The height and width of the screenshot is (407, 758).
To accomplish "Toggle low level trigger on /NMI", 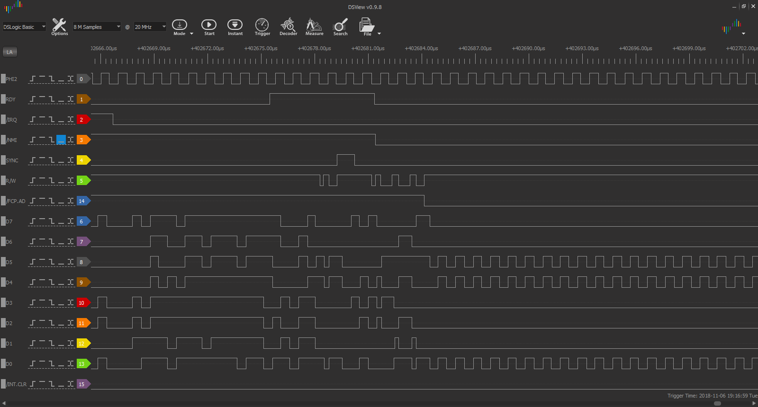I will point(61,140).
